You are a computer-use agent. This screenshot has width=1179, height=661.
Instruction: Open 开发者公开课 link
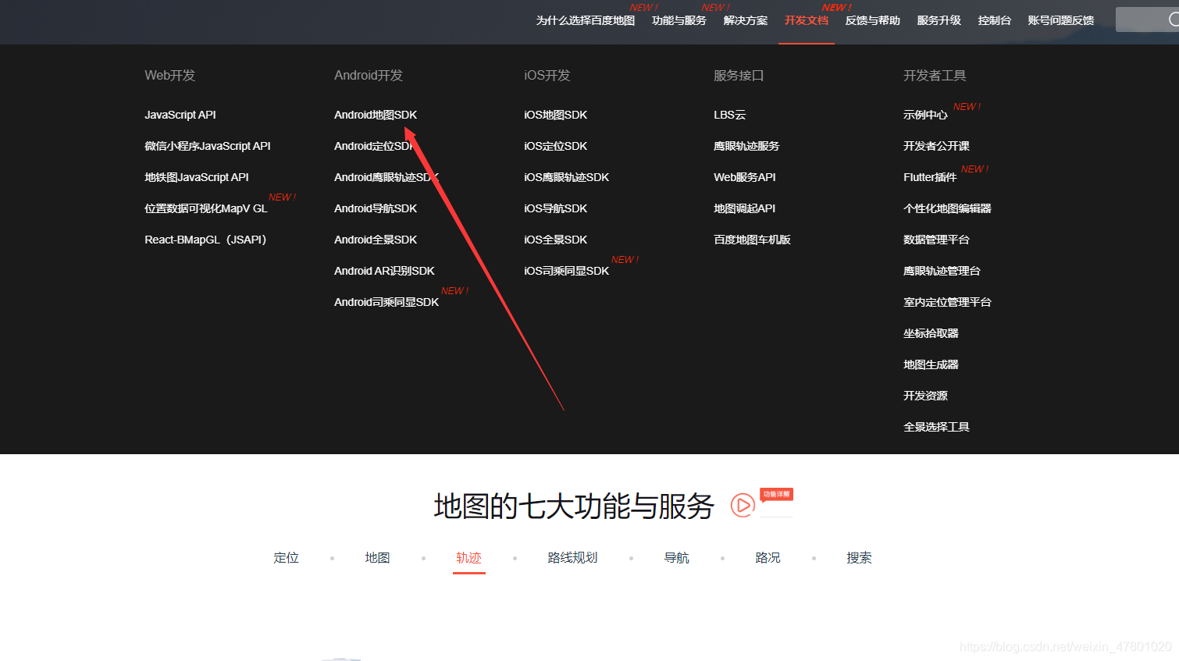(936, 146)
